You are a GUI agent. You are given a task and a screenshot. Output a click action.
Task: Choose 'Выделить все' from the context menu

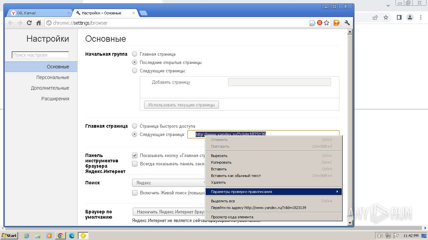pyautogui.click(x=274, y=201)
